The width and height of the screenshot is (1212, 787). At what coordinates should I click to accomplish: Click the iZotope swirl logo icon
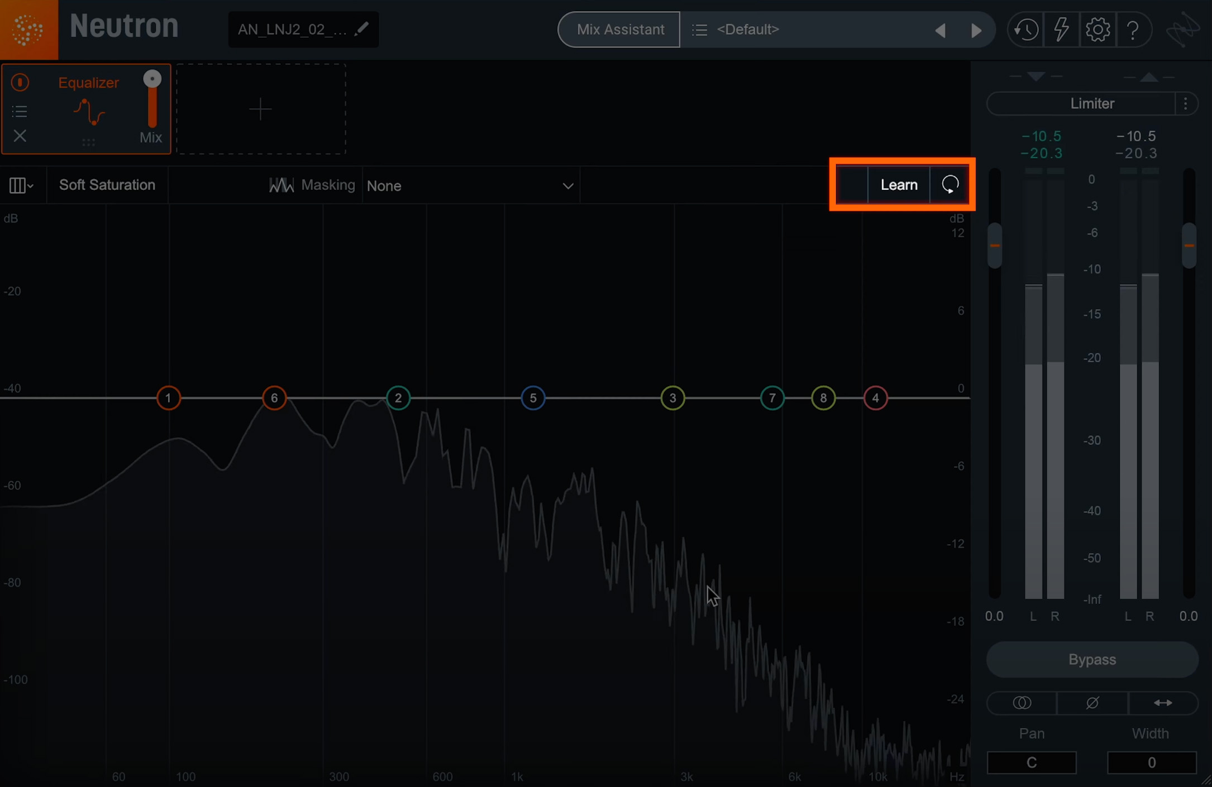pos(1183,29)
